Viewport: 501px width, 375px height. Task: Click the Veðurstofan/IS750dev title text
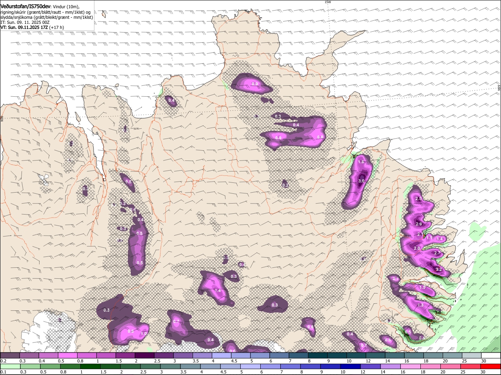pos(25,6)
